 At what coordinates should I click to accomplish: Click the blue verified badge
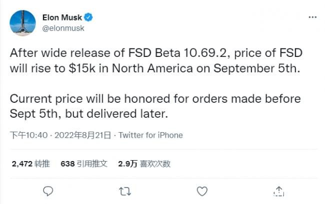88,17
